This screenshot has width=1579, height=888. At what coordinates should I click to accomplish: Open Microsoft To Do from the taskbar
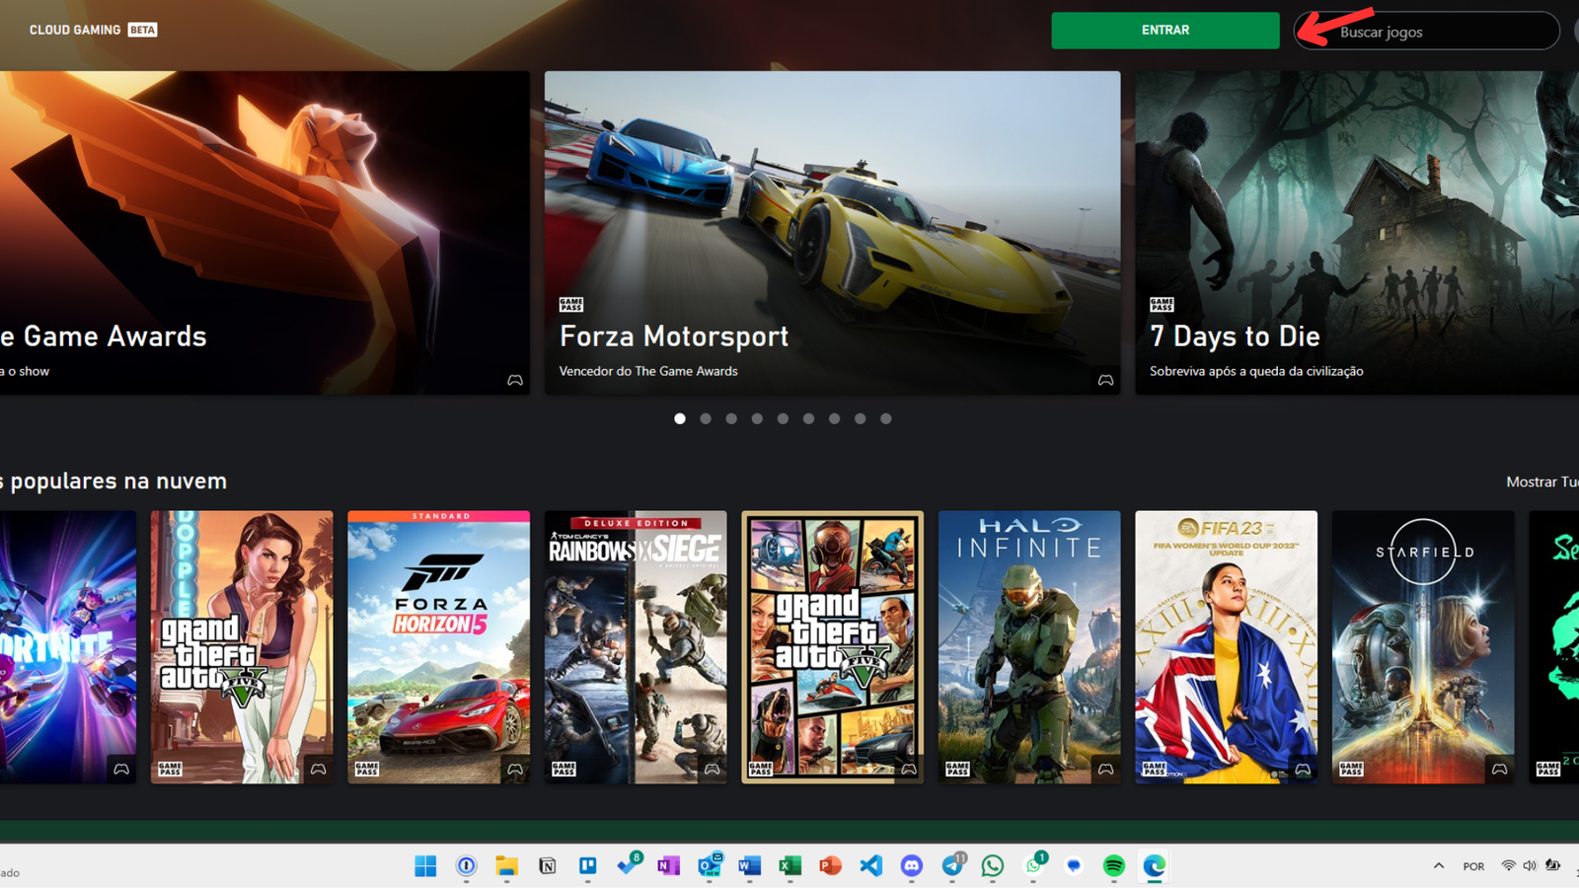[629, 865]
